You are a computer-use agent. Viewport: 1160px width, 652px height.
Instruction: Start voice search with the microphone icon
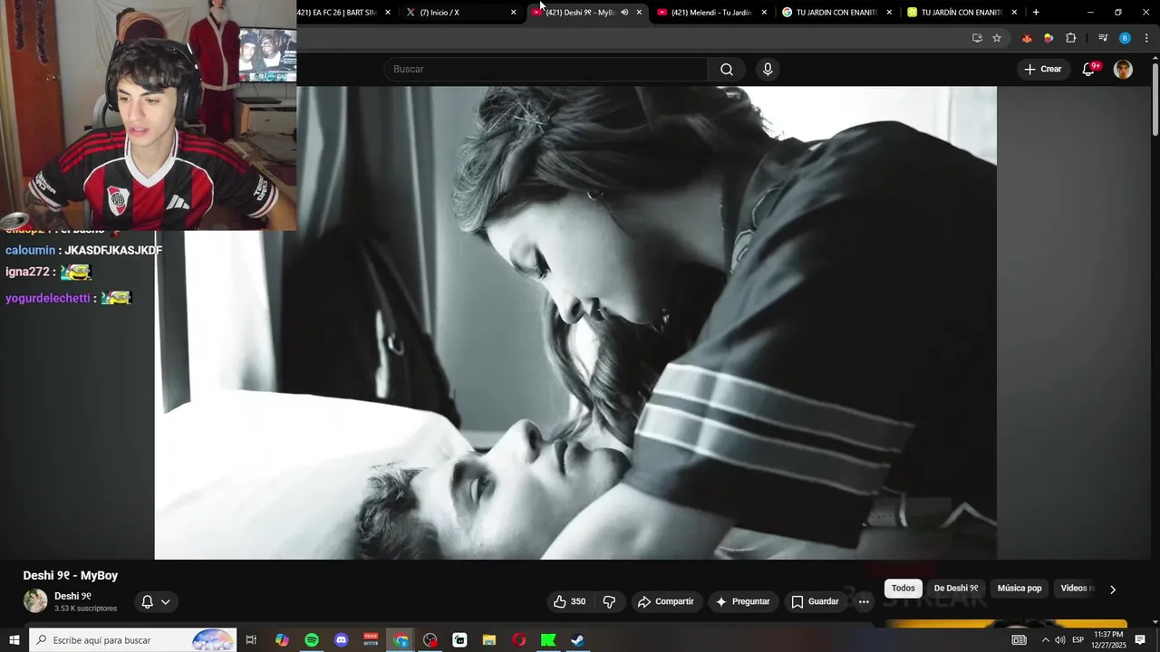point(768,70)
